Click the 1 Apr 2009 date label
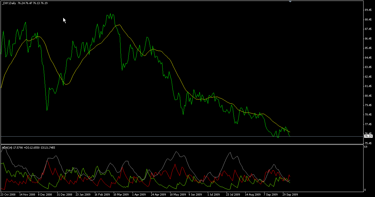The width and height of the screenshot is (375, 197). (139, 194)
